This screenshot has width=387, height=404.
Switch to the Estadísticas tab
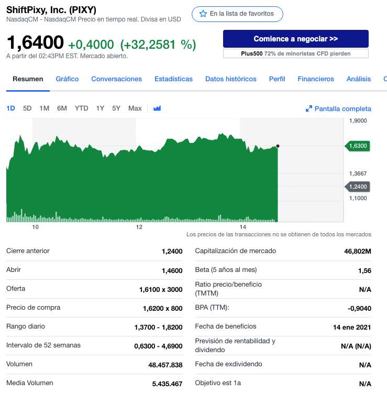tap(173, 79)
